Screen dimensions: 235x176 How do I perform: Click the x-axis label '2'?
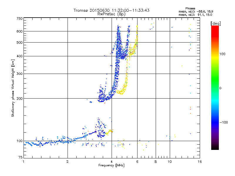tap(68, 162)
